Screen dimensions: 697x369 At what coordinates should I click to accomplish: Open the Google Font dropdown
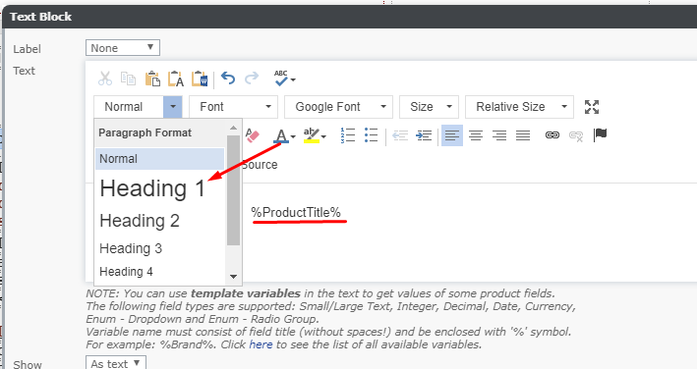click(x=338, y=107)
